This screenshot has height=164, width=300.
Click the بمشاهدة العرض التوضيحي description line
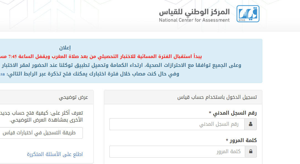pos(46,120)
